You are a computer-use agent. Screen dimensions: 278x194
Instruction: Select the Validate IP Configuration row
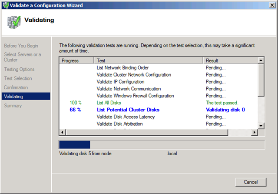pos(159,82)
